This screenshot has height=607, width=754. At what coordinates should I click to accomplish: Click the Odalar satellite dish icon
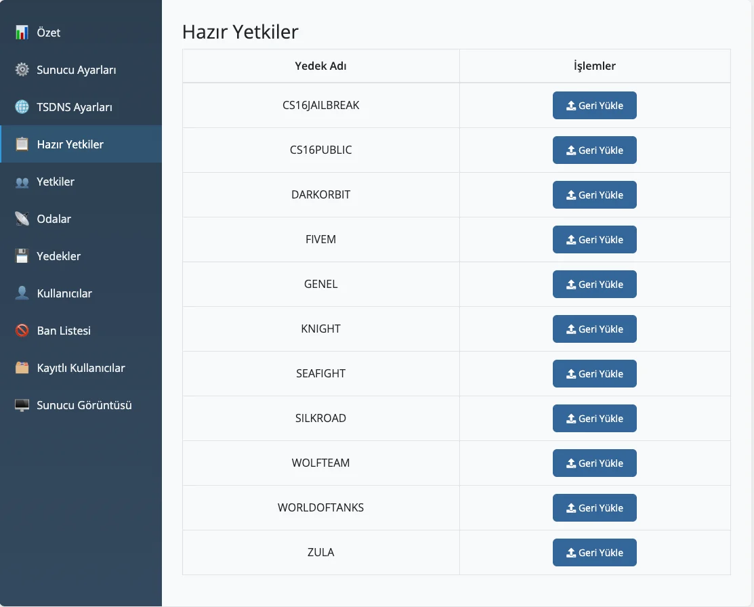click(x=22, y=219)
